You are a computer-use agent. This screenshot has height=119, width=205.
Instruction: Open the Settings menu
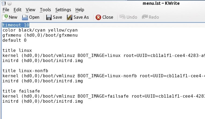[63, 10]
